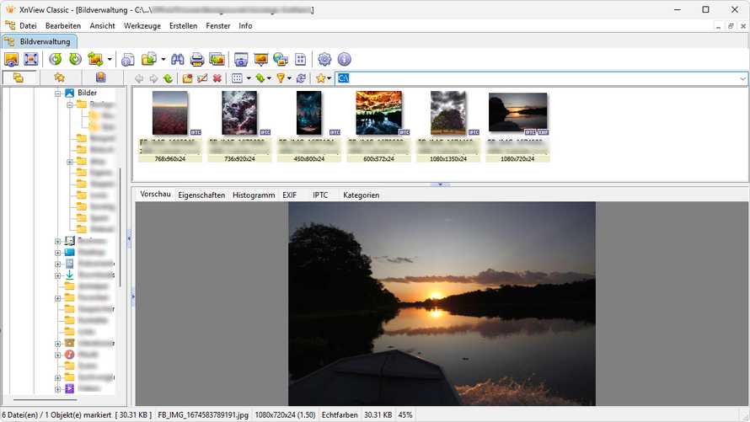The width and height of the screenshot is (750, 422).
Task: Expand the address bar path dropdown
Action: (x=742, y=78)
